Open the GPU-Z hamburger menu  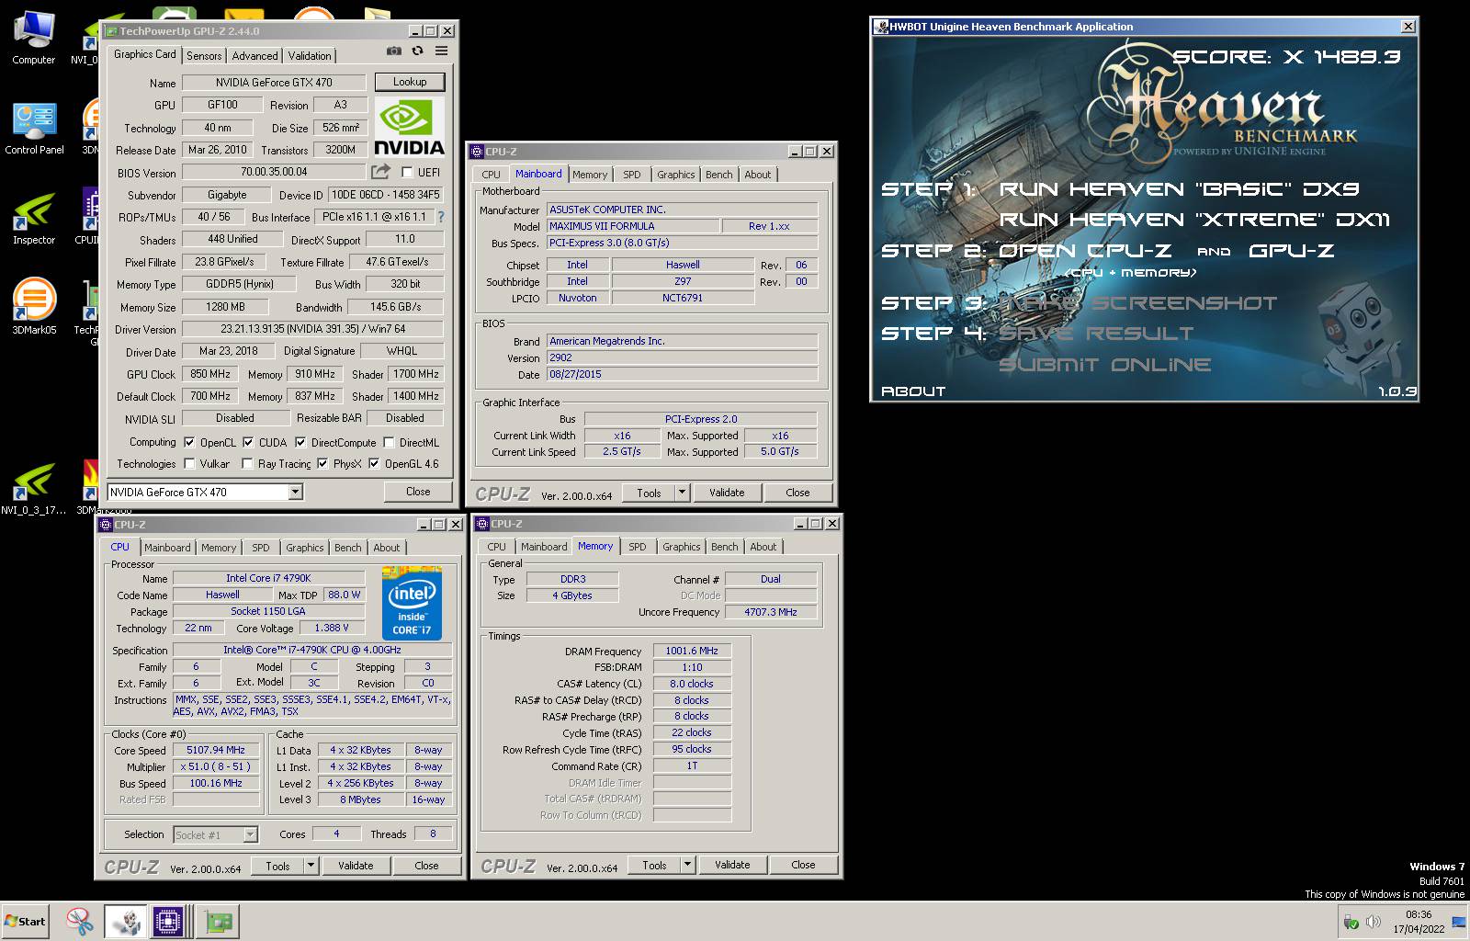pos(442,51)
